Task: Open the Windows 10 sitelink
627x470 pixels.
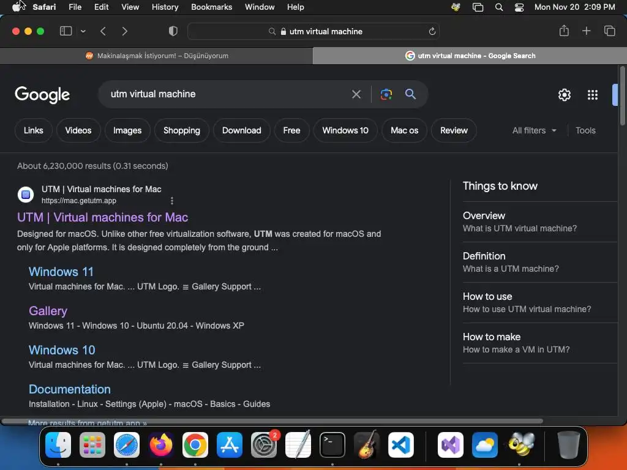Action: click(x=62, y=350)
